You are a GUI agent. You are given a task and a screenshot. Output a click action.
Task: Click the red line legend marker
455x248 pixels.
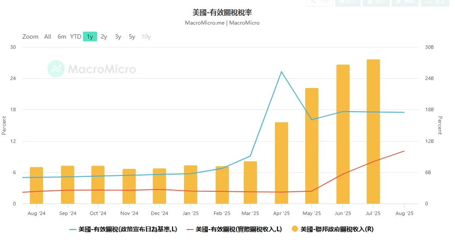point(190,230)
